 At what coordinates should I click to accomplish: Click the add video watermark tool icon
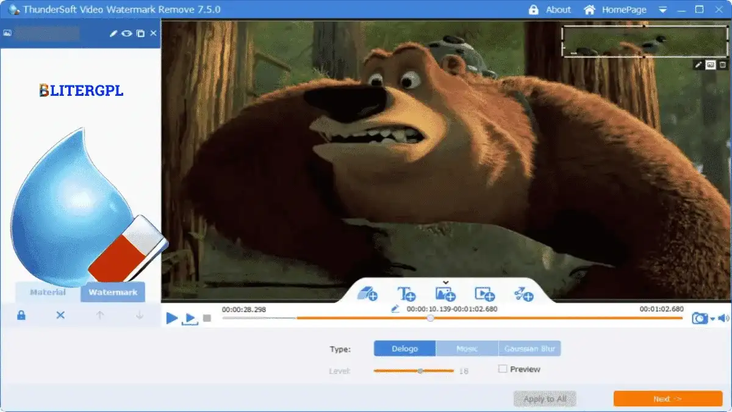click(484, 294)
